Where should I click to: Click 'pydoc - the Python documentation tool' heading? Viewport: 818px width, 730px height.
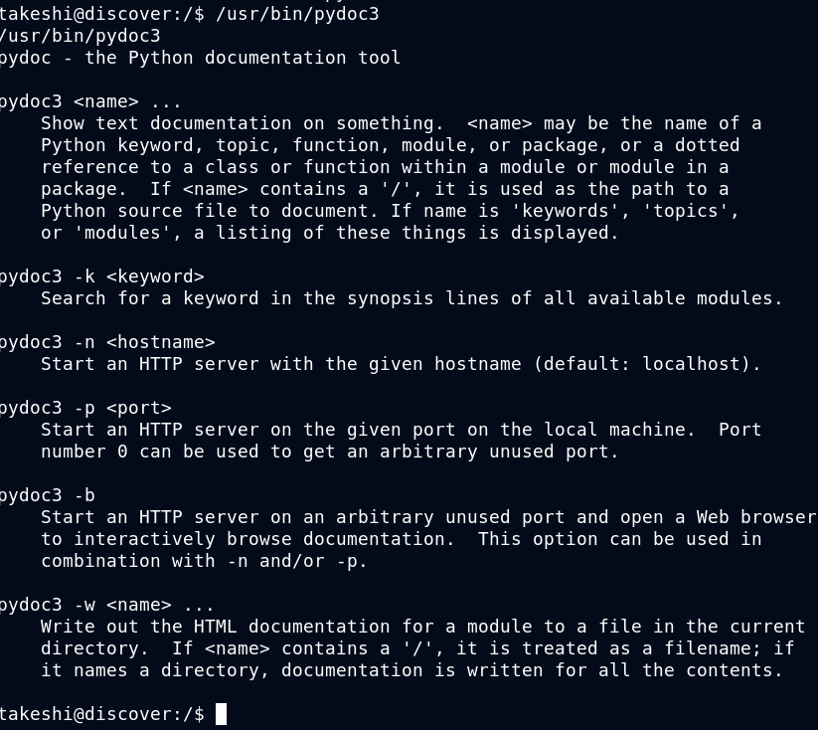tap(200, 58)
